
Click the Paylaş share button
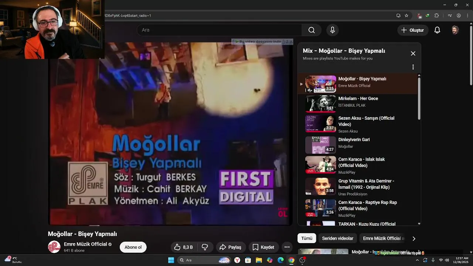pos(230,247)
